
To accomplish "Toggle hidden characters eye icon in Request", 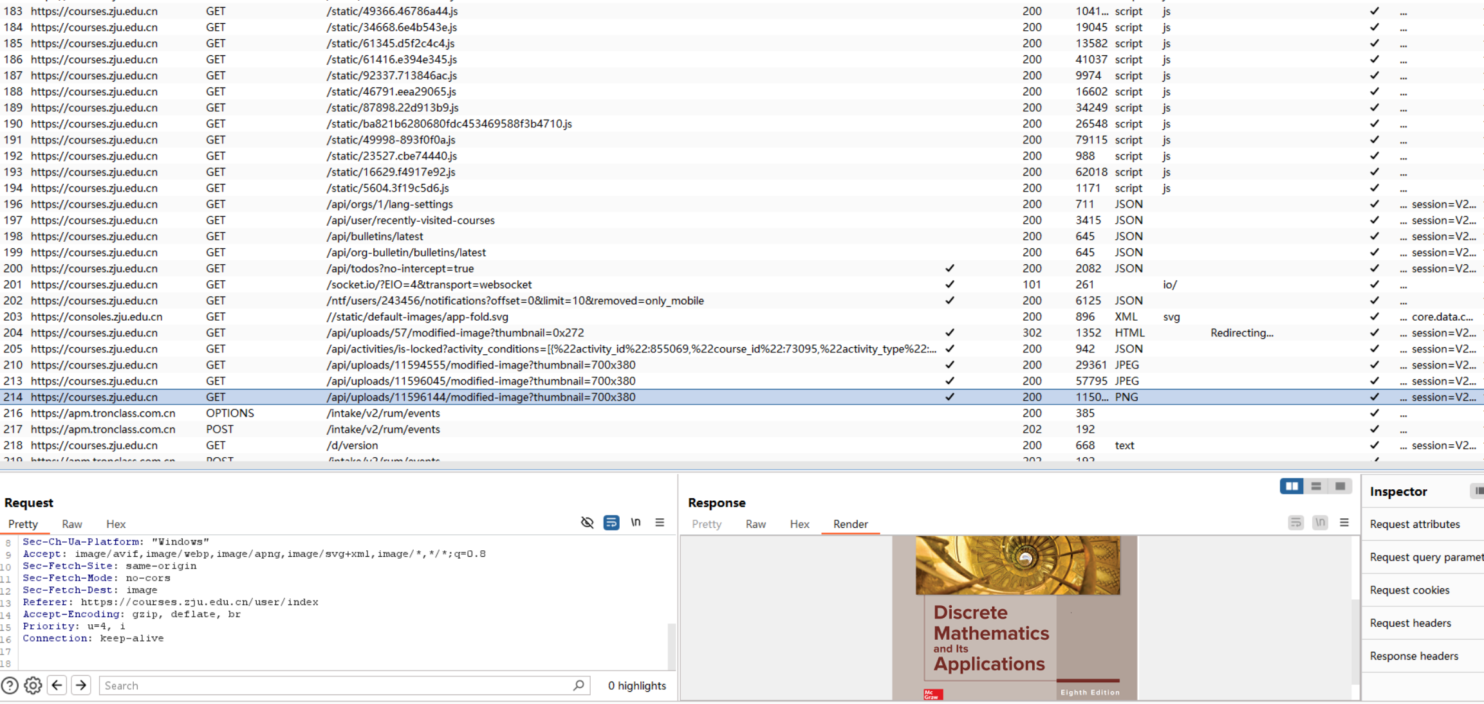I will (587, 523).
